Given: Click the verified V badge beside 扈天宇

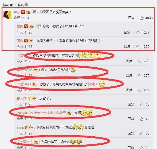Looking at the screenshot, I should (29, 98).
